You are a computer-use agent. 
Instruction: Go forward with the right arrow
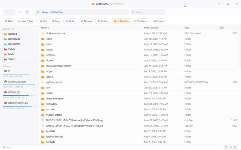point(12,12)
